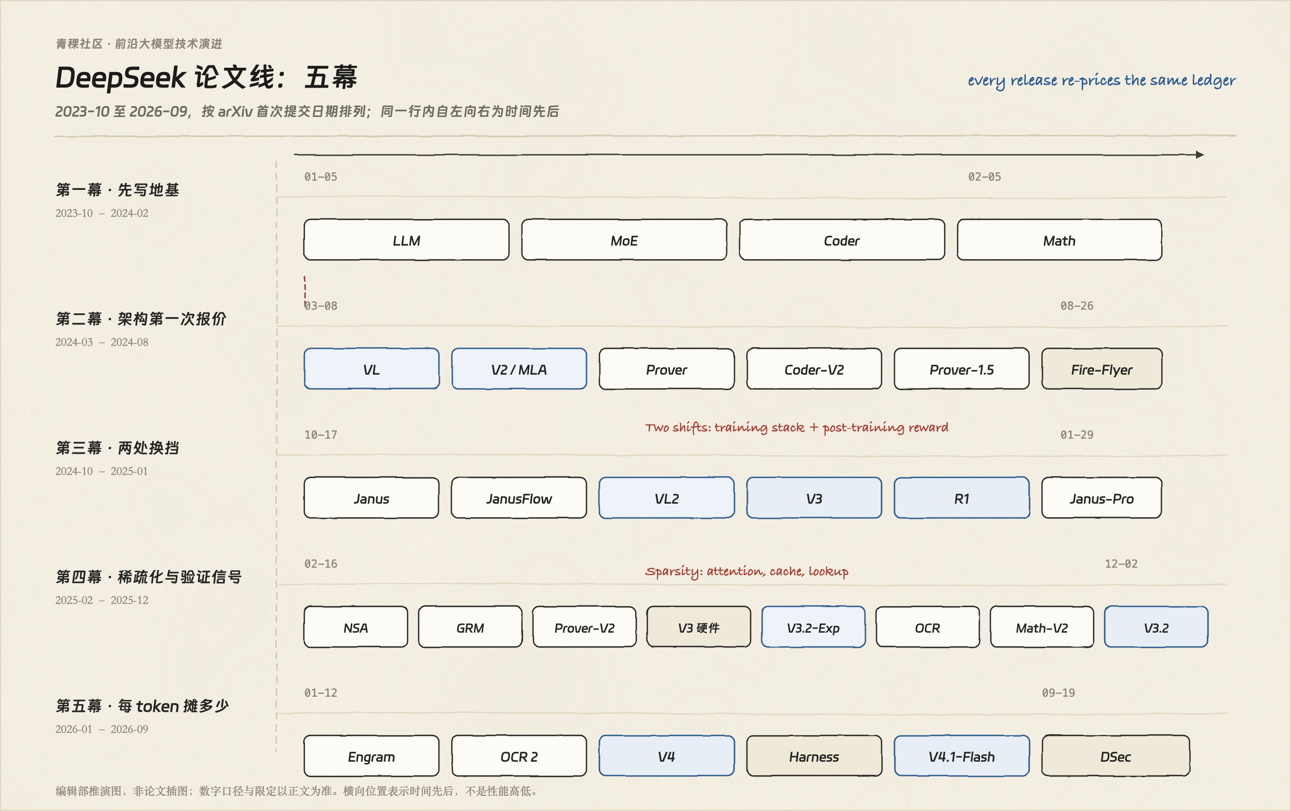Open the V3.2-Exp box
The width and height of the screenshot is (1291, 811).
813,627
